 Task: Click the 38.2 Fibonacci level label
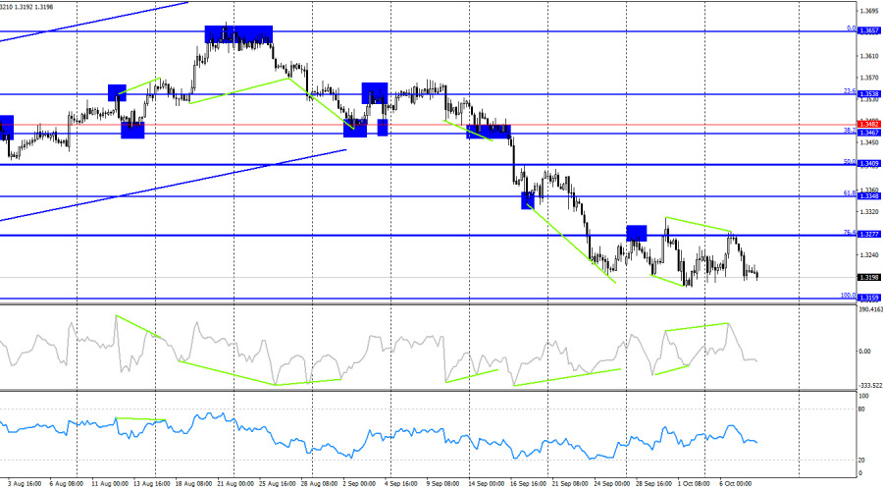(x=850, y=131)
